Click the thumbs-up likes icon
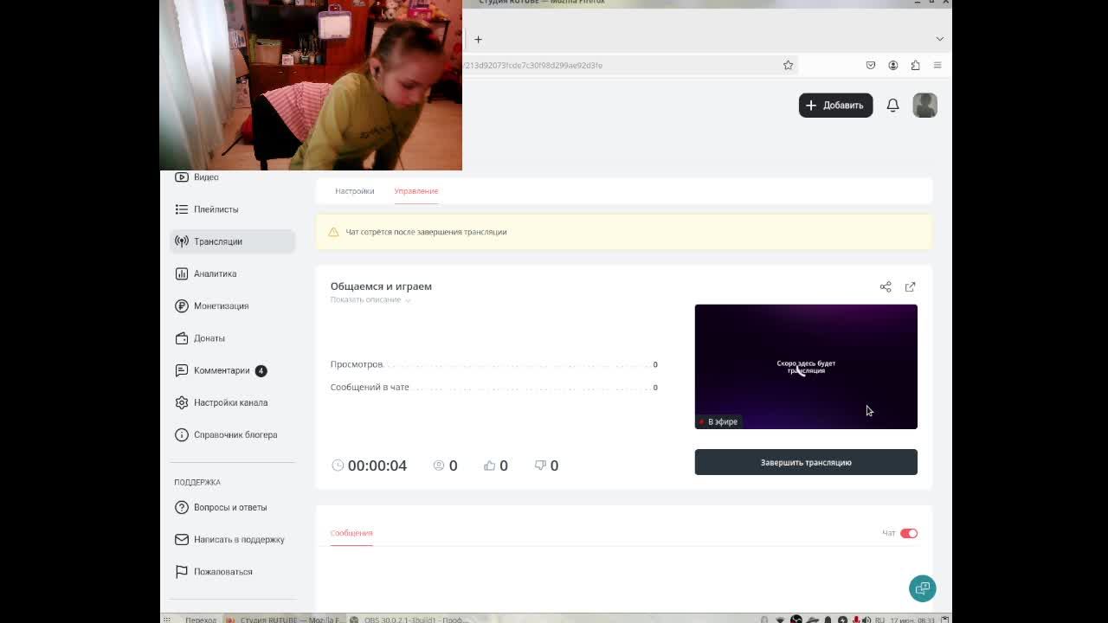Screen dimensions: 1108x623 click(490, 466)
